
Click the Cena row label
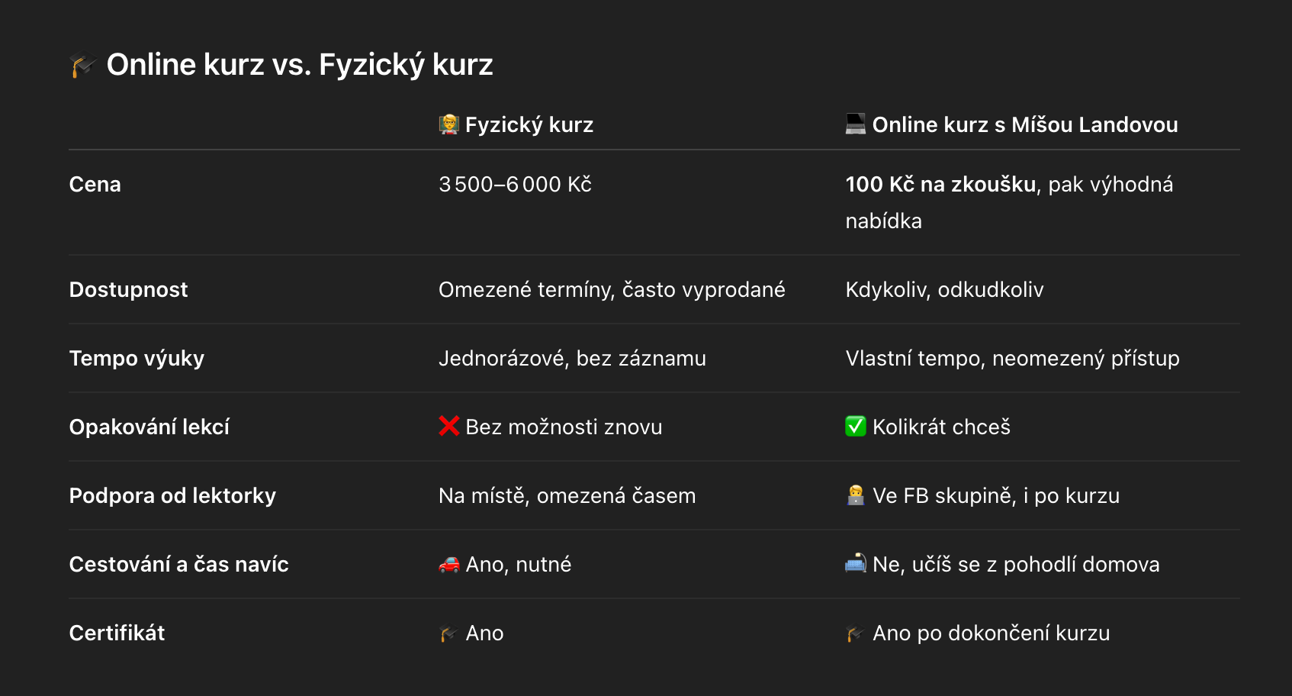click(x=95, y=185)
